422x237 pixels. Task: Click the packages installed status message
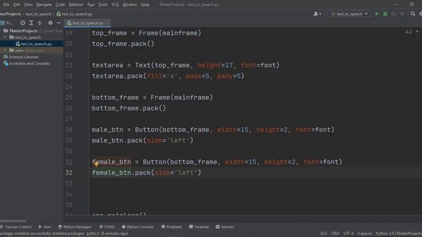(64, 234)
